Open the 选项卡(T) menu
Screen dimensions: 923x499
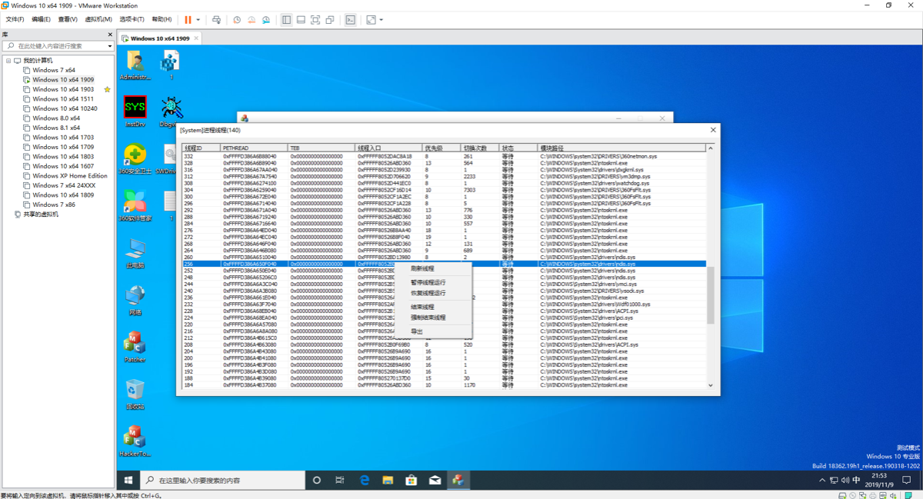(x=132, y=19)
